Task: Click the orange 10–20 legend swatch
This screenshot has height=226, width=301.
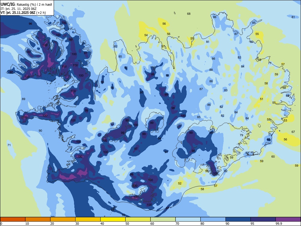Action: pos(38,219)
